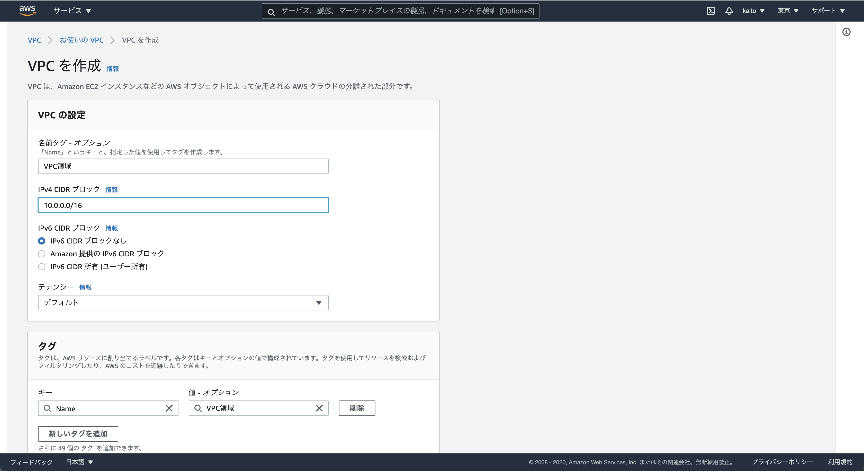864x471 pixels.
Task: Clear the VPC領域 tag value with X
Action: (x=319, y=408)
